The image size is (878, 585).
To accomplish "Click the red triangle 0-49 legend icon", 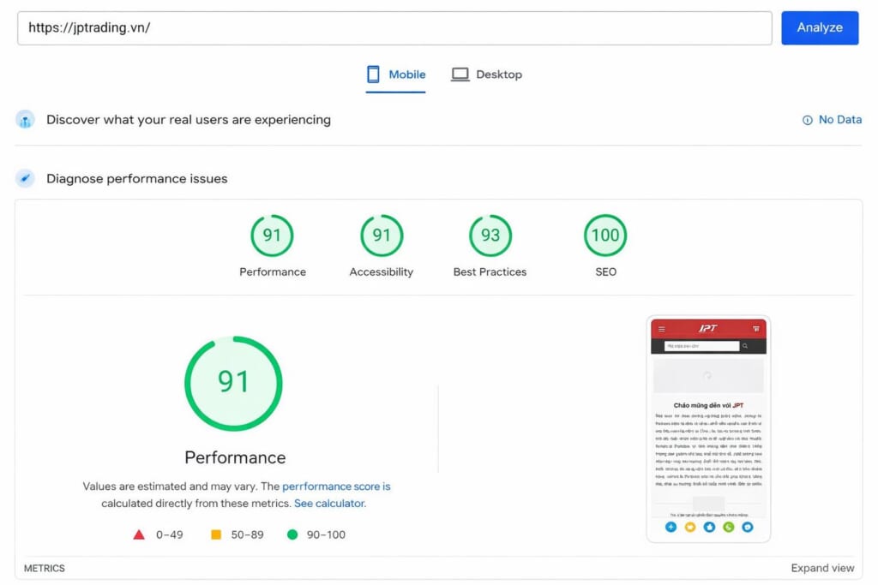I will (x=139, y=534).
